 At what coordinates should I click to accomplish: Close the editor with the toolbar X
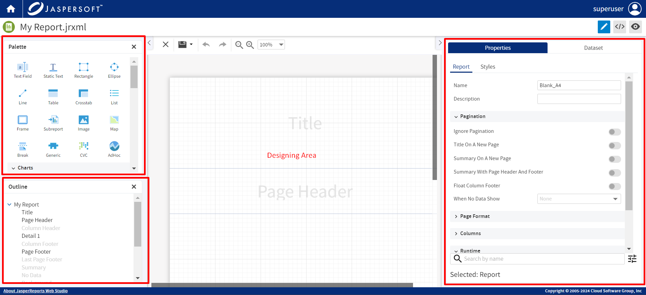[x=166, y=44]
